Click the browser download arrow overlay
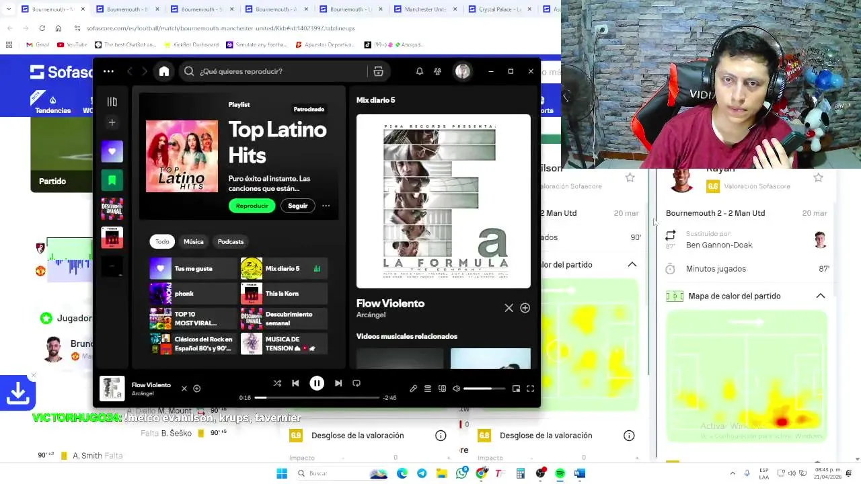The height and width of the screenshot is (484, 861). click(17, 393)
